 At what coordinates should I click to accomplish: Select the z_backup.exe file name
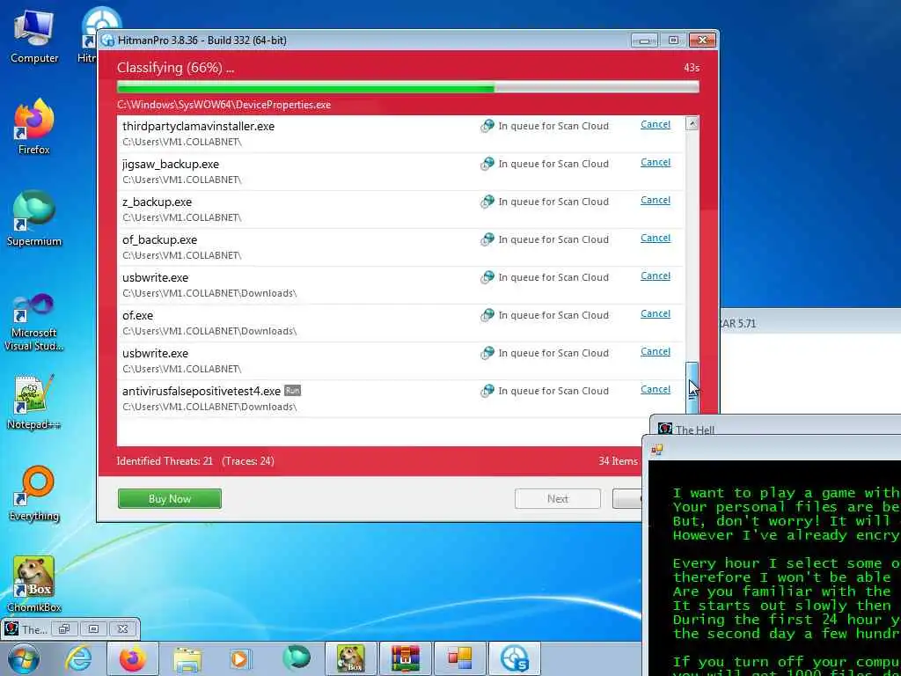[x=157, y=202]
